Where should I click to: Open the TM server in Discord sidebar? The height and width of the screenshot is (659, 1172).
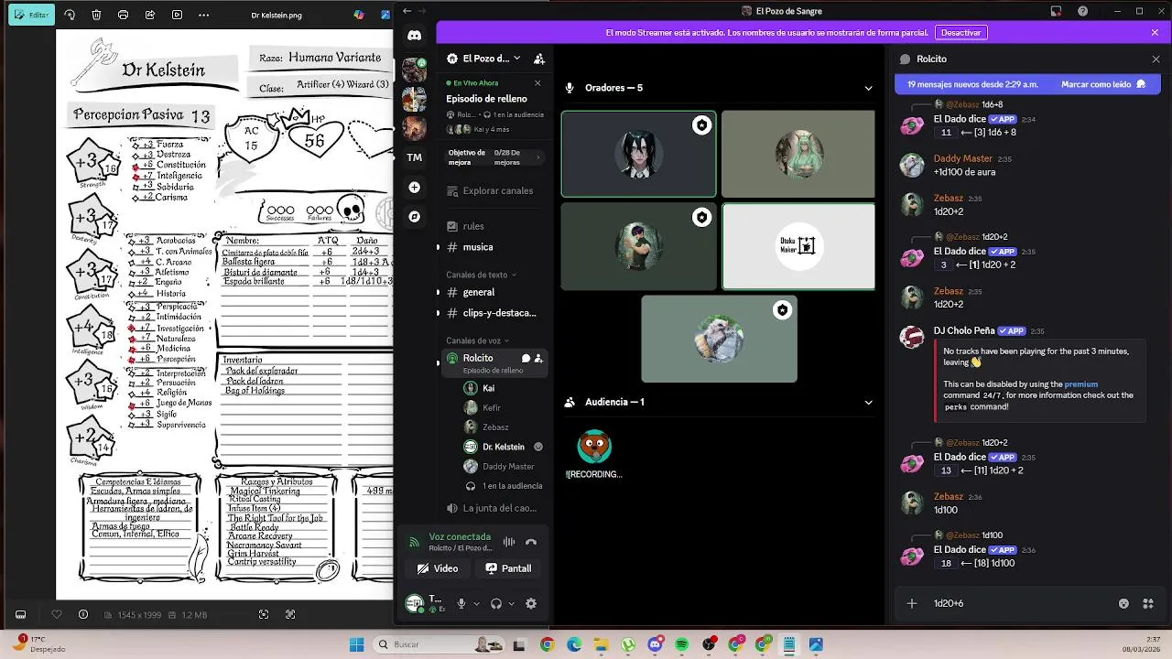(x=414, y=157)
